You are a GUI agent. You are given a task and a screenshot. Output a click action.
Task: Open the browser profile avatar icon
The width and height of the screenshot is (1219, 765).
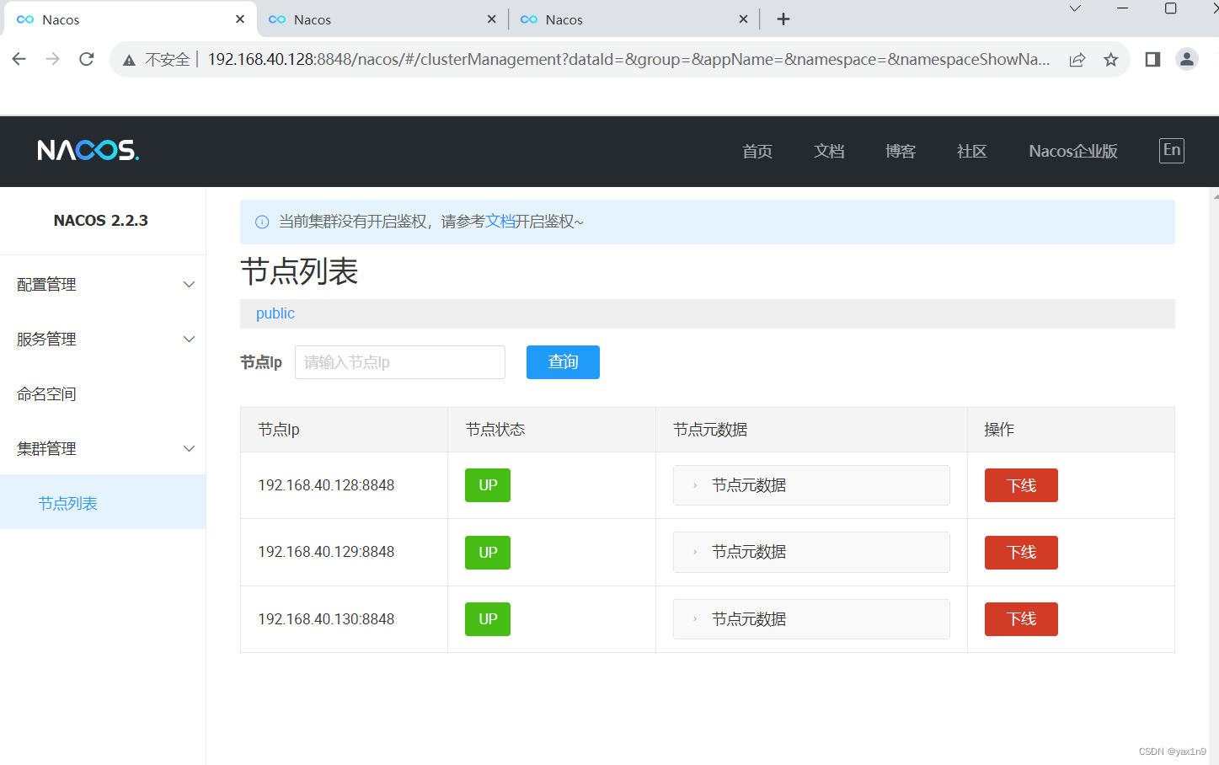[1187, 59]
